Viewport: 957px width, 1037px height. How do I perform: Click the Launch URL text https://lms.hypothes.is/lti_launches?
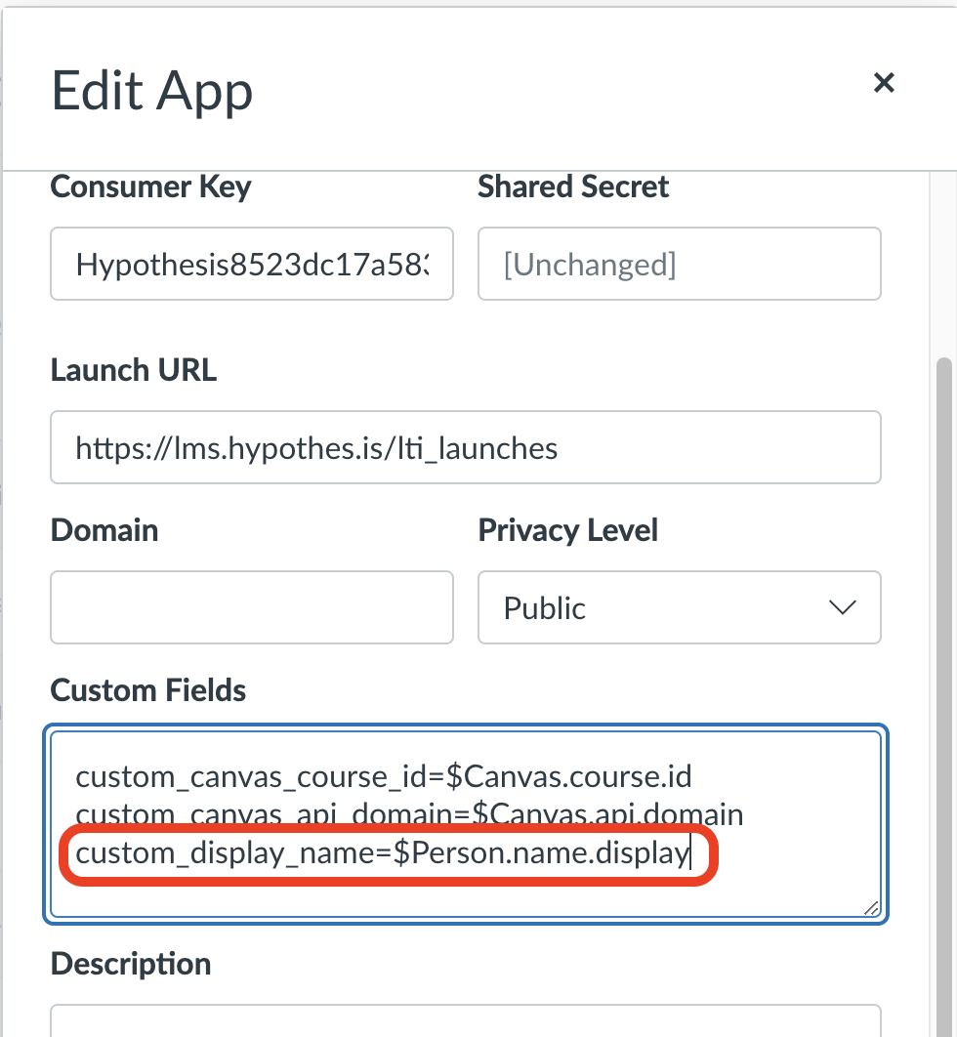point(314,447)
